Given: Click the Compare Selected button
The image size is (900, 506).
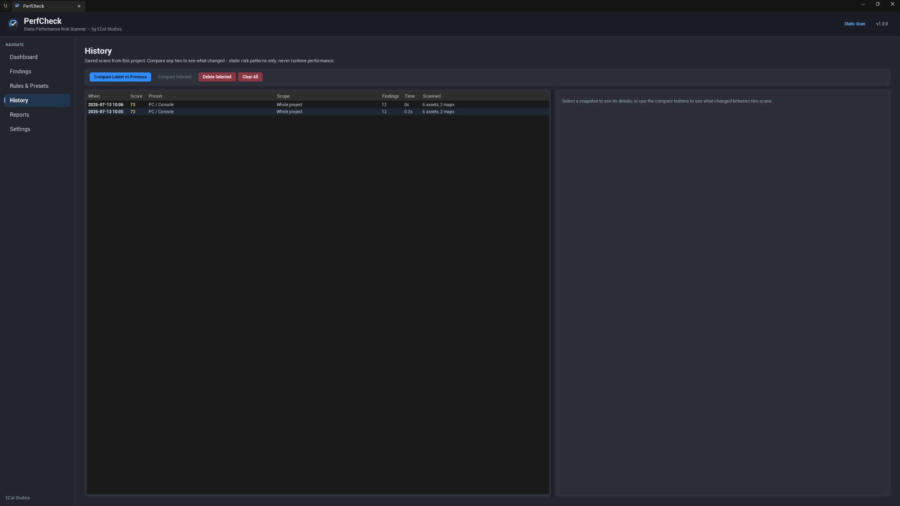Looking at the screenshot, I should [x=174, y=77].
